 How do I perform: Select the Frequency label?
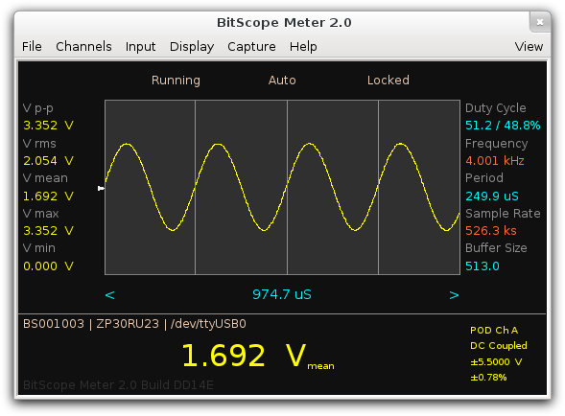click(x=497, y=144)
